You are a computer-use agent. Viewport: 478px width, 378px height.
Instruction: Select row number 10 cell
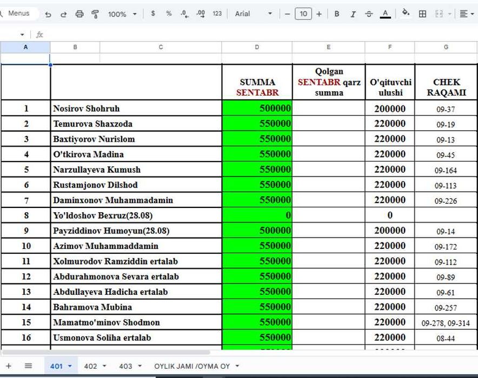coord(26,246)
